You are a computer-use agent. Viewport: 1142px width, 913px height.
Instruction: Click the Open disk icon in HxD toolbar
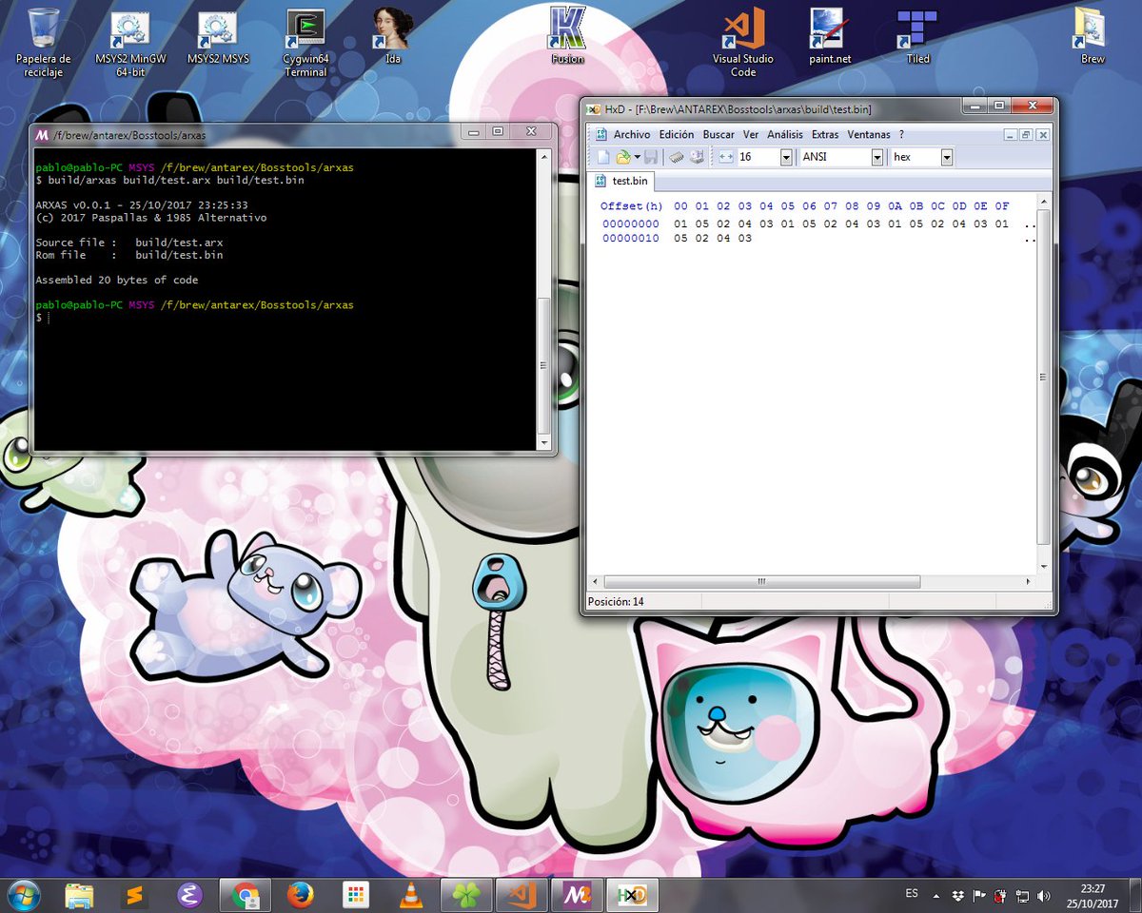697,157
